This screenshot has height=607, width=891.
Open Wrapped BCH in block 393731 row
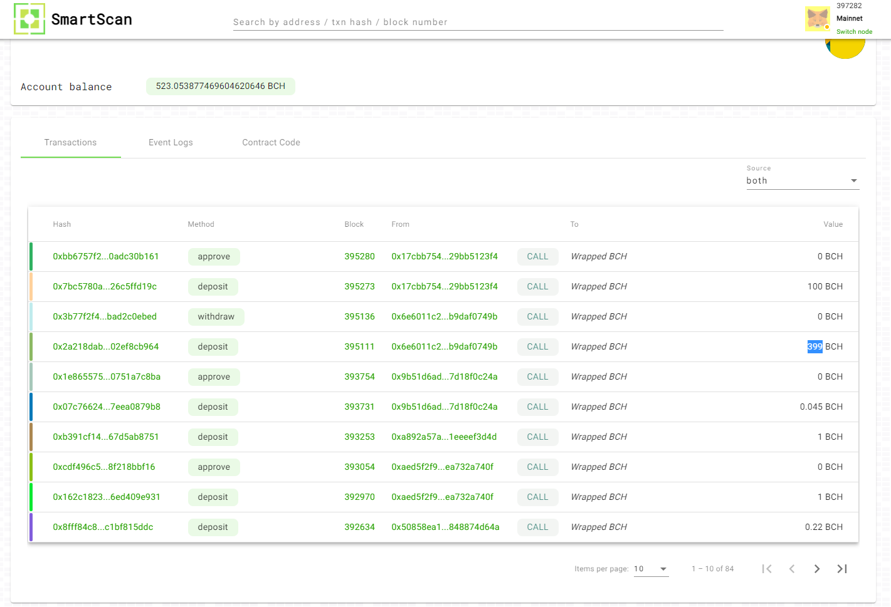point(599,407)
